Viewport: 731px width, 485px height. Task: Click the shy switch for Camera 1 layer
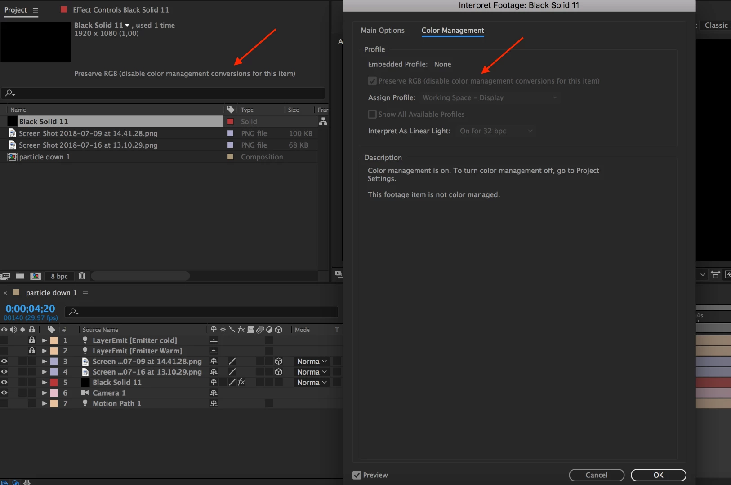point(214,393)
